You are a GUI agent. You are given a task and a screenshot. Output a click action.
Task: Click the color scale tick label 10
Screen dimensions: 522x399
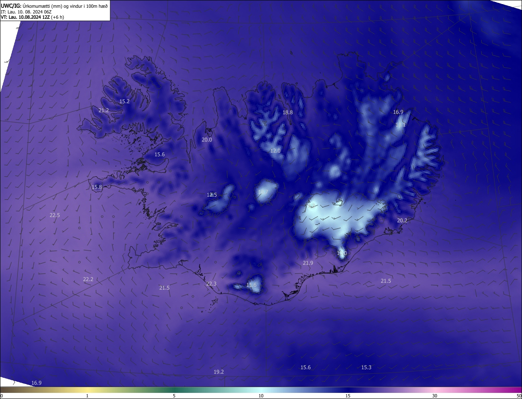[261, 396]
